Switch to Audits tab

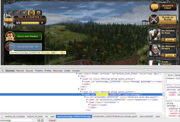point(67,71)
